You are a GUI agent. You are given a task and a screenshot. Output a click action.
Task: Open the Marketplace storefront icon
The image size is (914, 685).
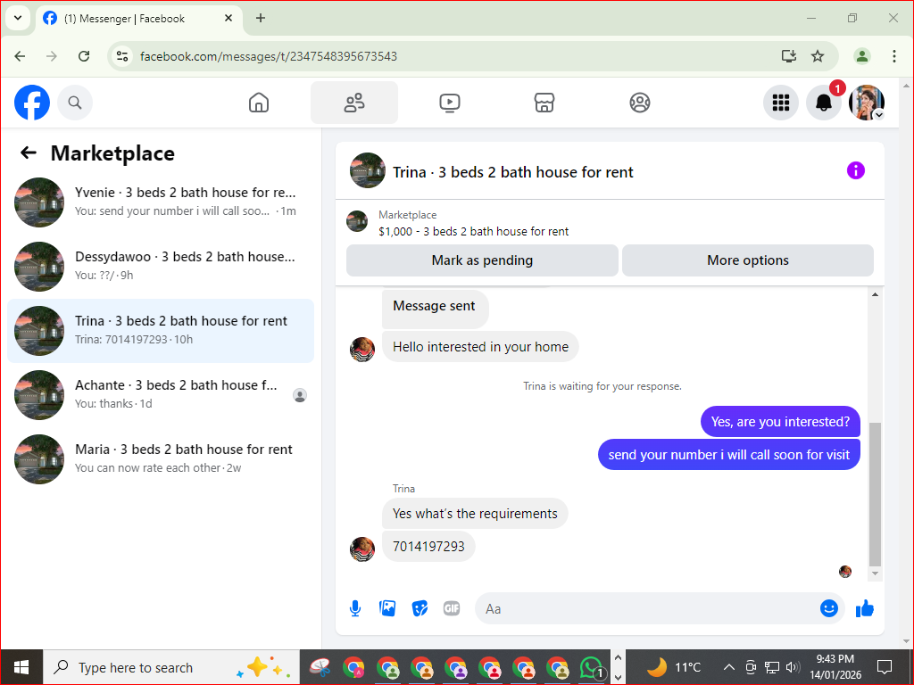coord(544,103)
